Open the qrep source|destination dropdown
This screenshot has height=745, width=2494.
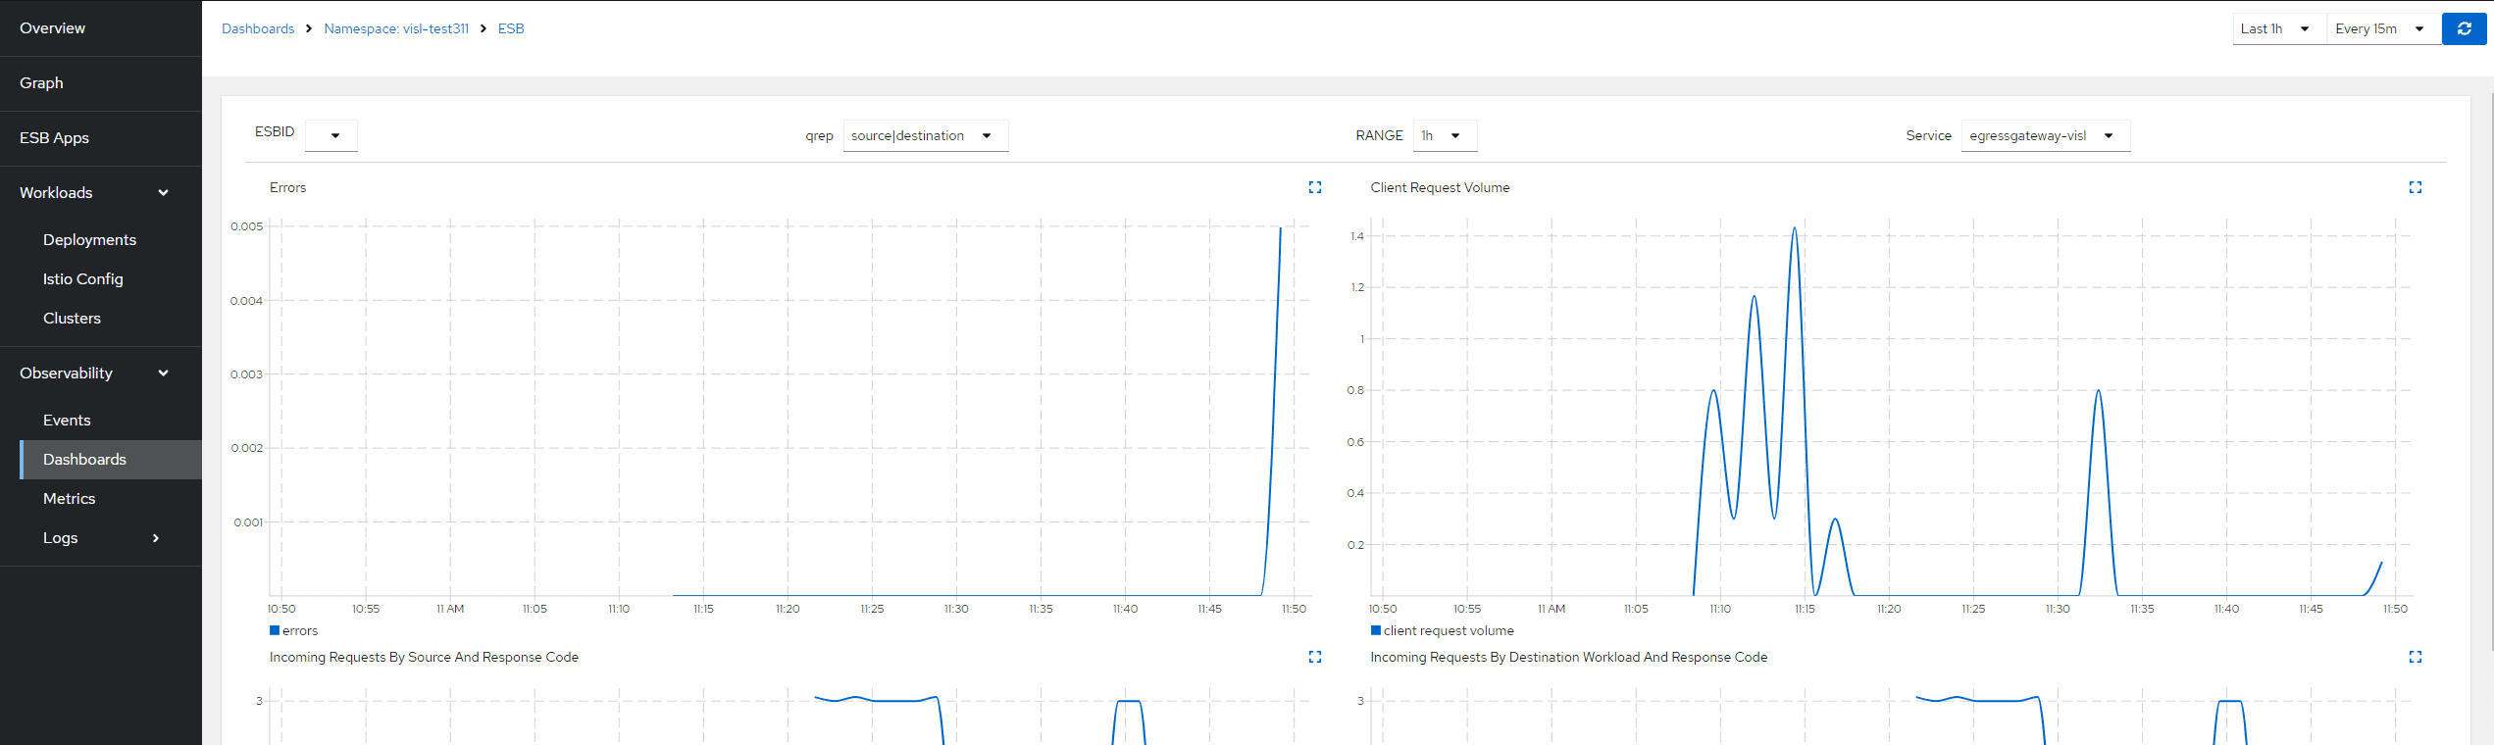coord(924,135)
